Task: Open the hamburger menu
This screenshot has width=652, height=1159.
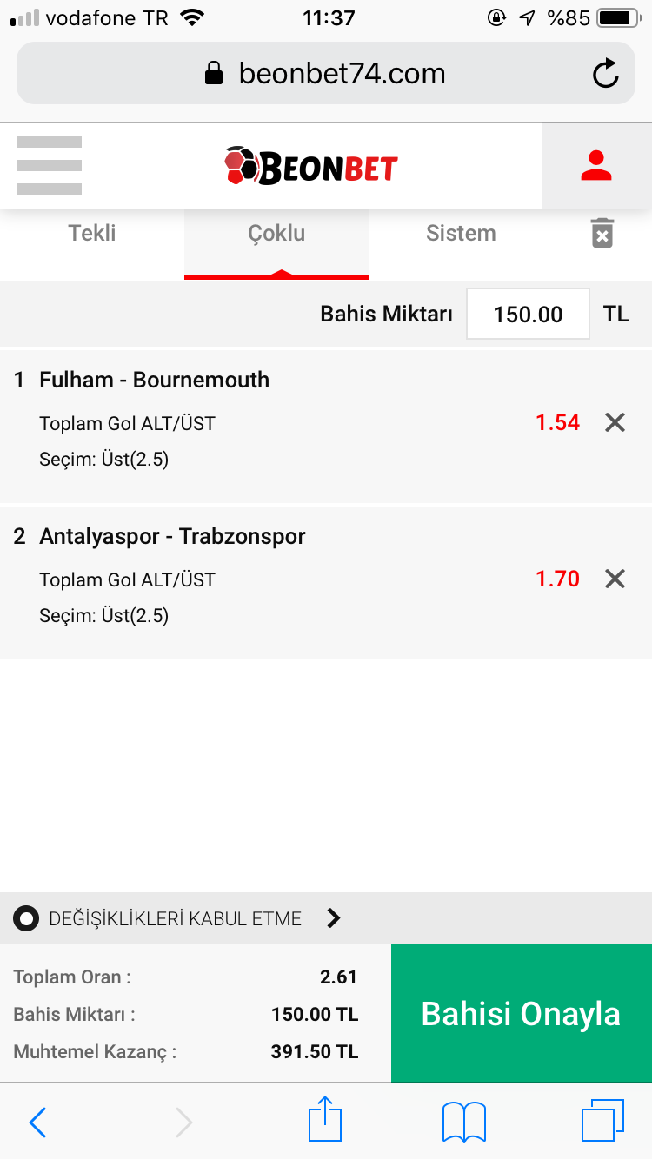Action: click(49, 165)
